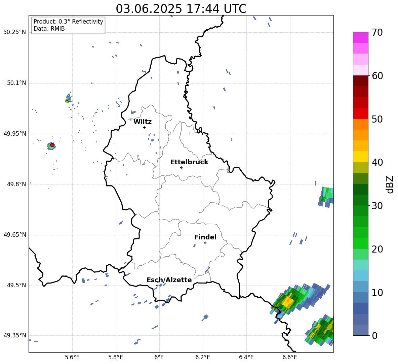Click the Findel location label
The width and height of the screenshot is (398, 364).
[205, 237]
